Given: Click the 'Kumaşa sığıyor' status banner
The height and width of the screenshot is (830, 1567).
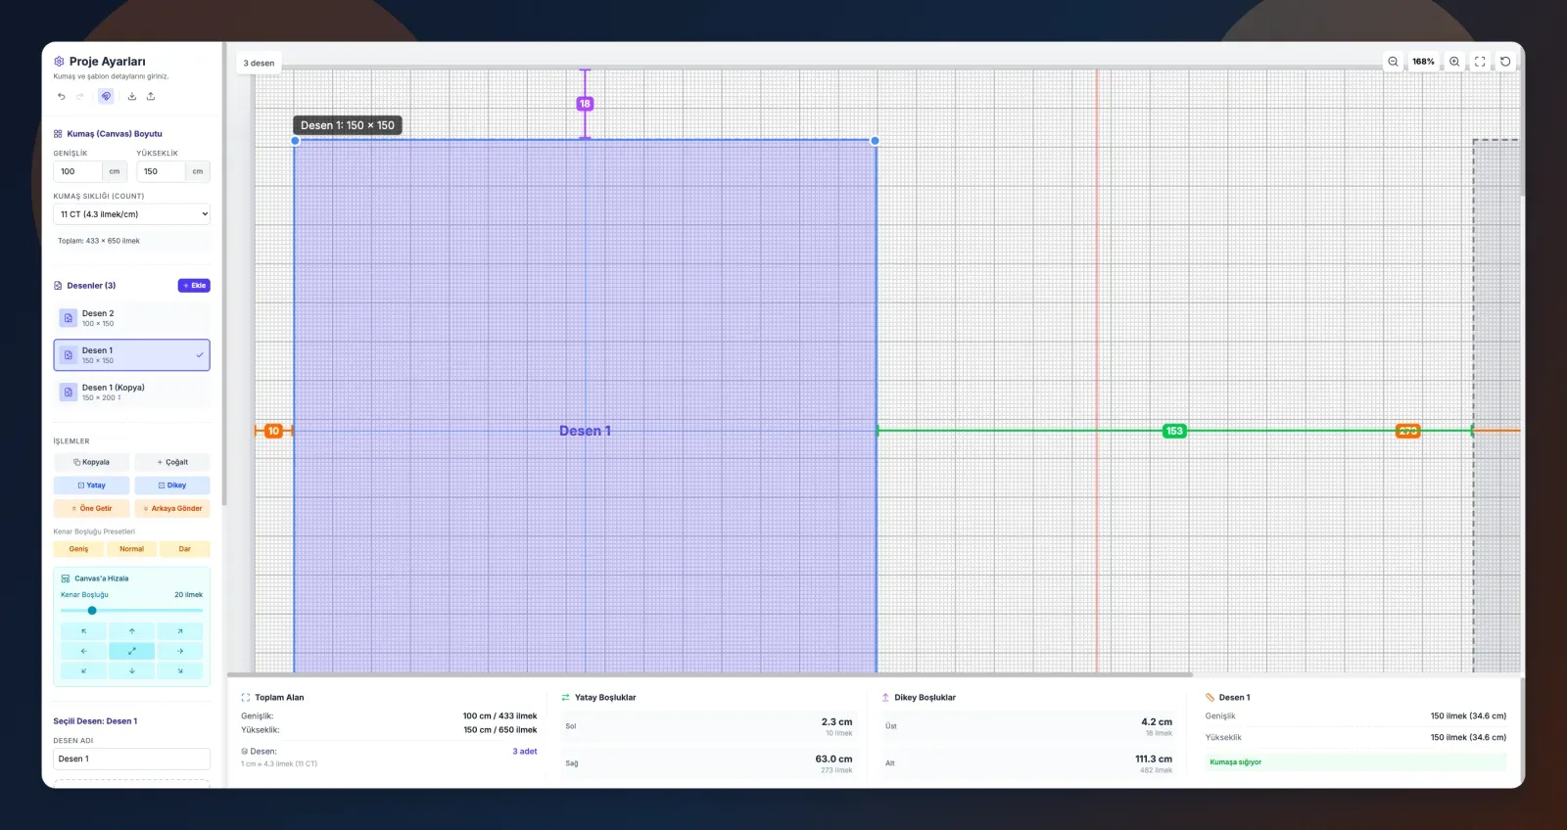Looking at the screenshot, I should 1355,762.
